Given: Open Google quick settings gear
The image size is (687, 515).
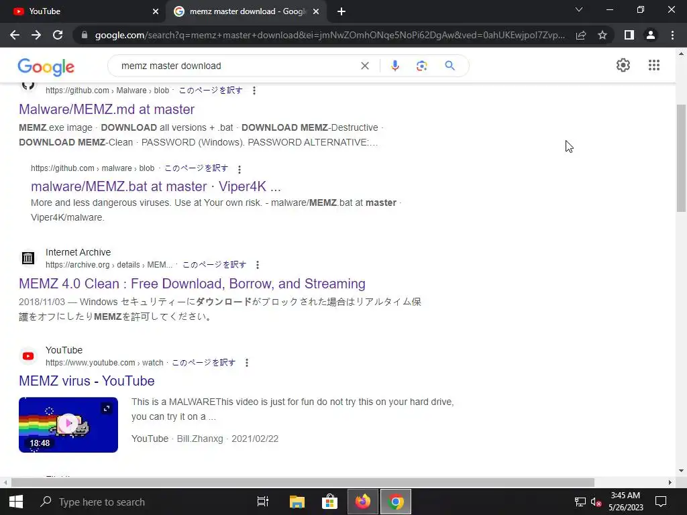Looking at the screenshot, I should [x=623, y=65].
